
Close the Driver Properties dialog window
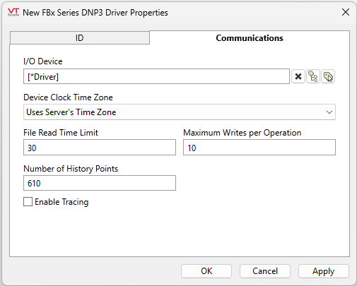pos(346,12)
